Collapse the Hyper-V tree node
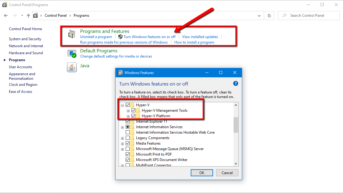 click(x=123, y=105)
